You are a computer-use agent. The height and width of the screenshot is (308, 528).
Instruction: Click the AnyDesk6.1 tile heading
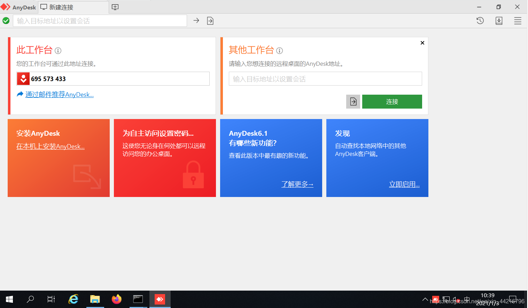tap(253, 138)
